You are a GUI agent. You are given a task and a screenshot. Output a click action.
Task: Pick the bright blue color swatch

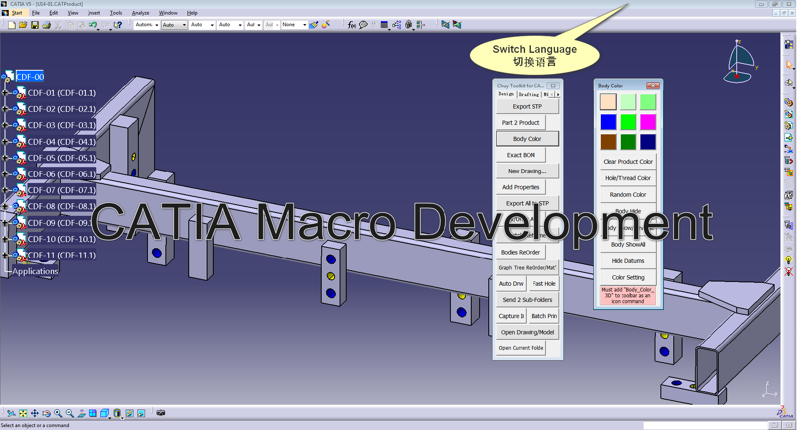(608, 122)
